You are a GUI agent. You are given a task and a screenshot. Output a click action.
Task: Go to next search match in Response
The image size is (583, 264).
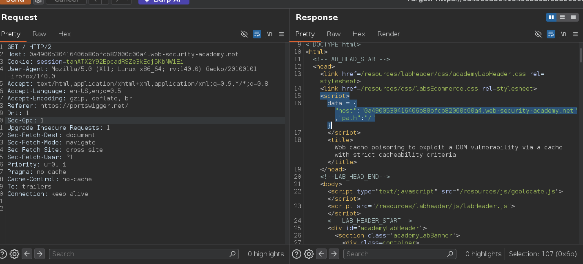tap(334, 254)
